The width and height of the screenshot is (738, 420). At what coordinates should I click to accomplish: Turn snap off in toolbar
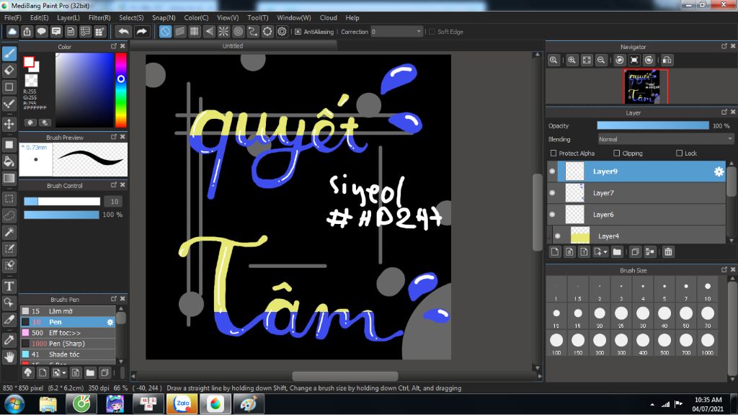165,32
